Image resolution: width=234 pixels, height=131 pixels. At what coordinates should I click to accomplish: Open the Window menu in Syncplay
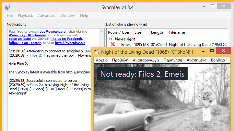(x=68, y=16)
